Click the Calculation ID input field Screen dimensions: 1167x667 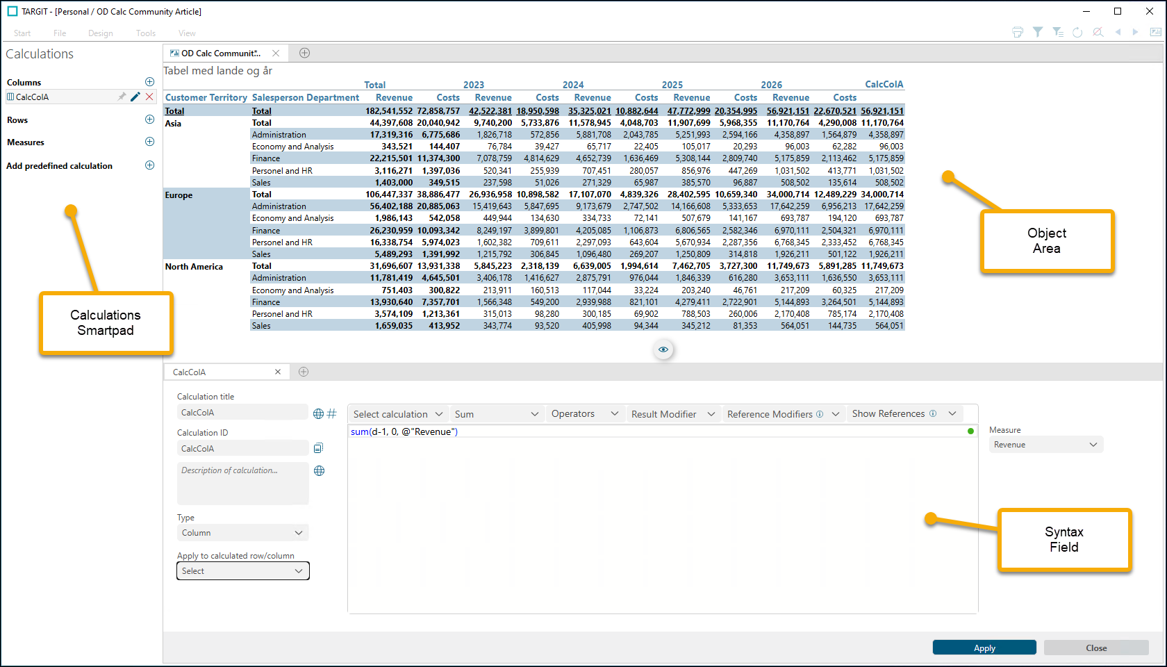pyautogui.click(x=242, y=449)
